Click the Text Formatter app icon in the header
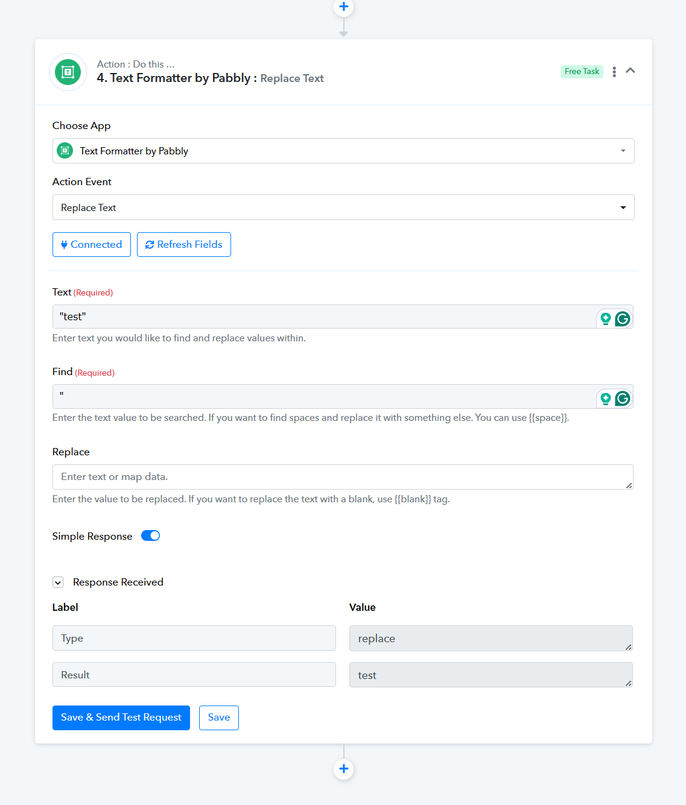 (x=68, y=72)
